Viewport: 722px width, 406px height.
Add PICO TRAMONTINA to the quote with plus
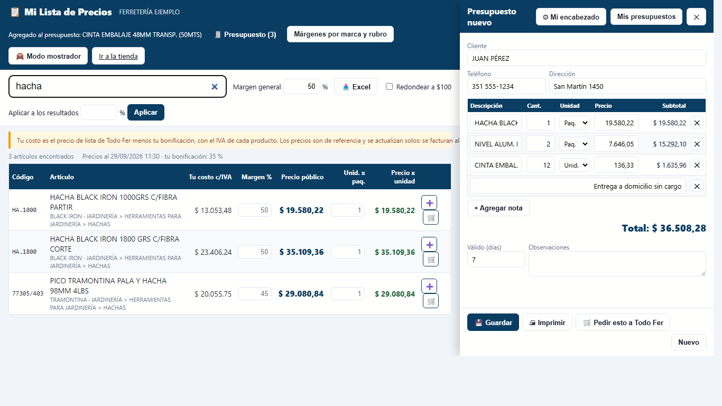pos(429,286)
